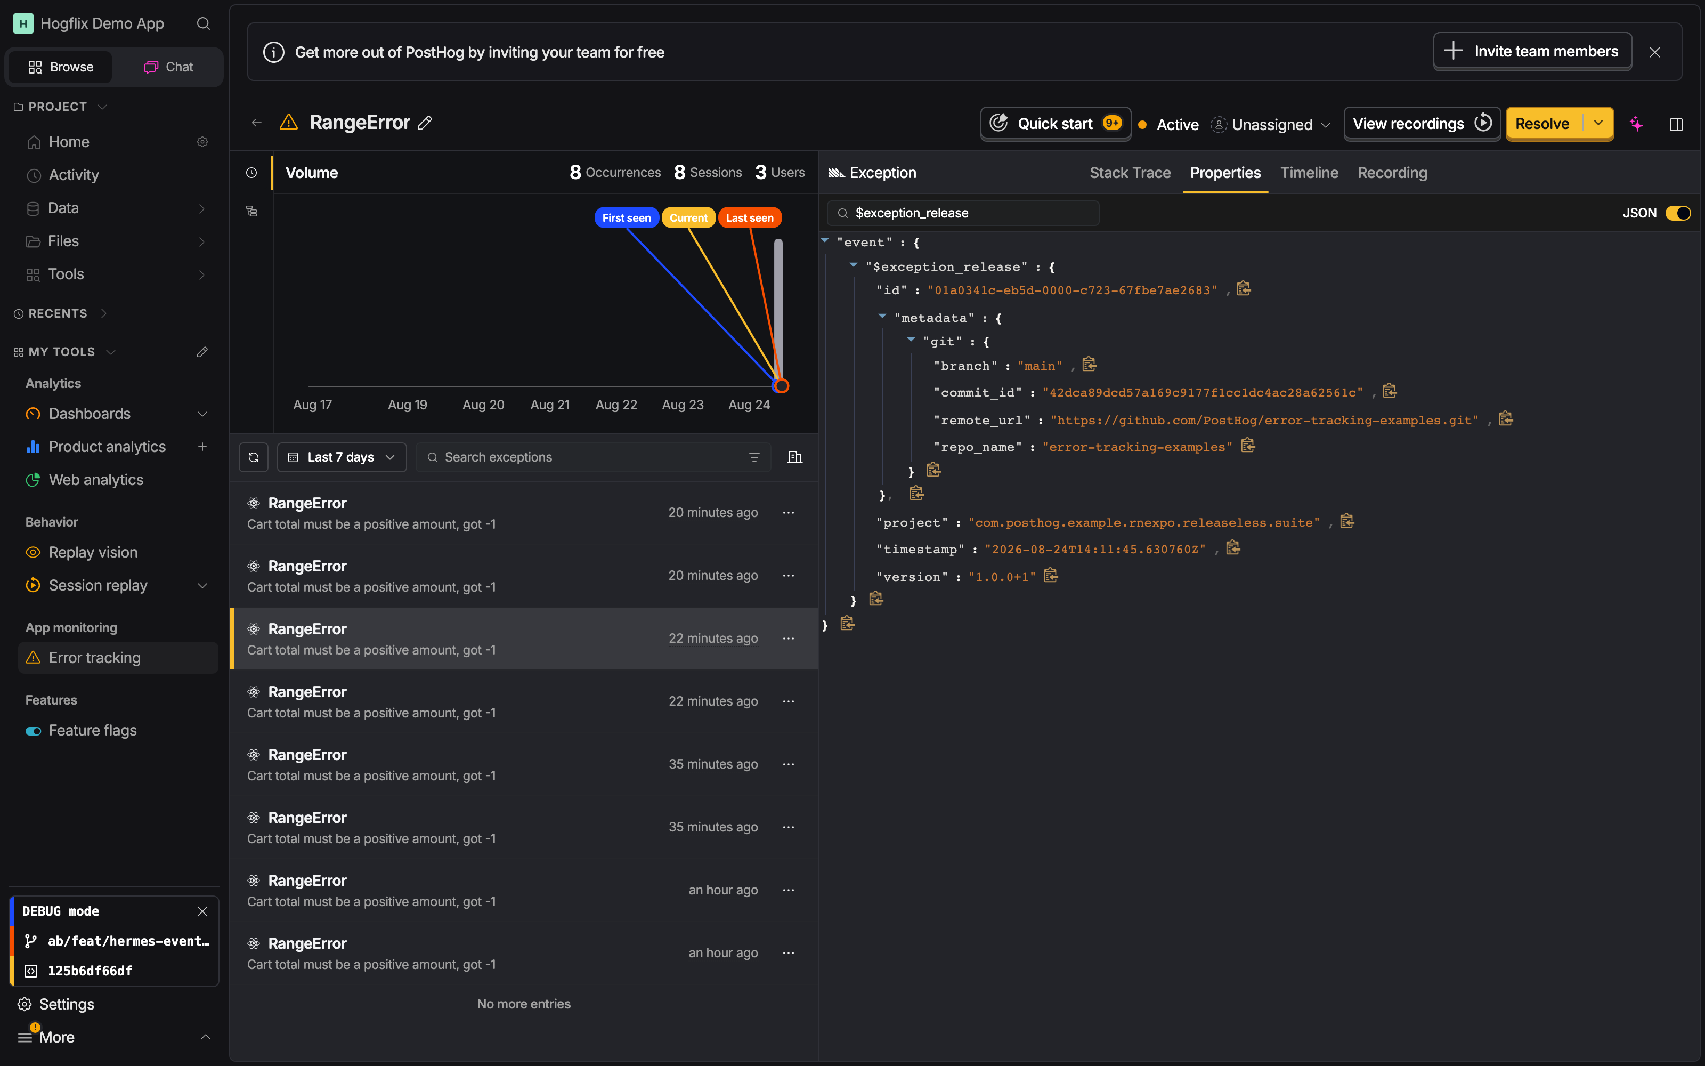Open the AI sparkle assistant icon
1705x1066 pixels.
(1636, 124)
